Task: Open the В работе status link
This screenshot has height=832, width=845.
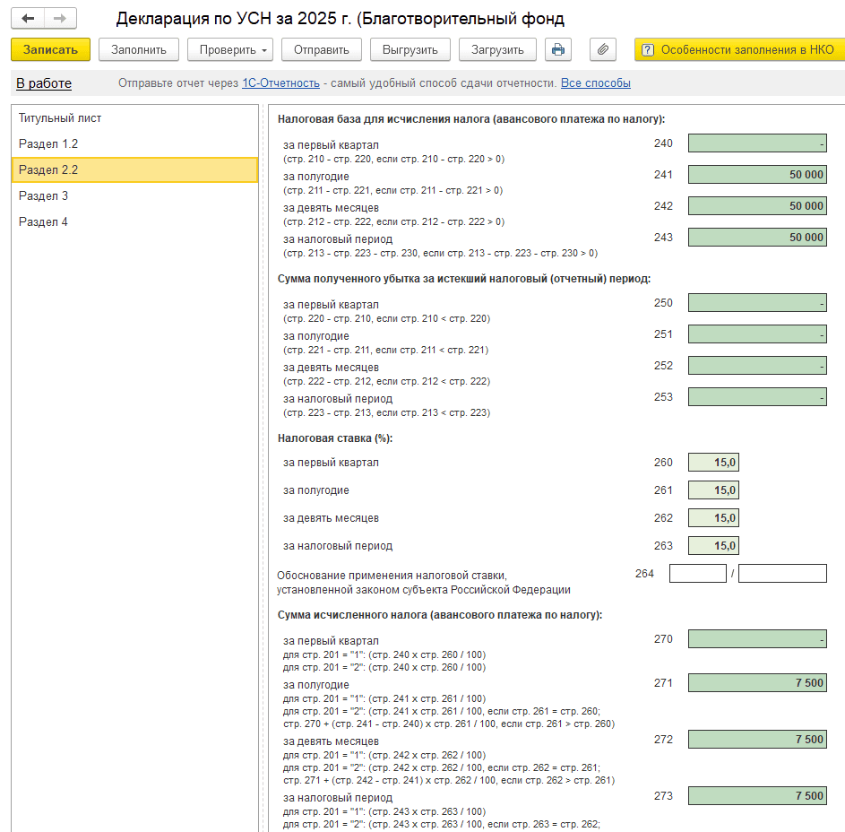Action: (x=44, y=83)
